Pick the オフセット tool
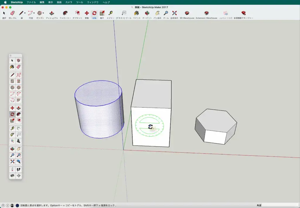Screen dimensions: 300x208 (77, 13)
